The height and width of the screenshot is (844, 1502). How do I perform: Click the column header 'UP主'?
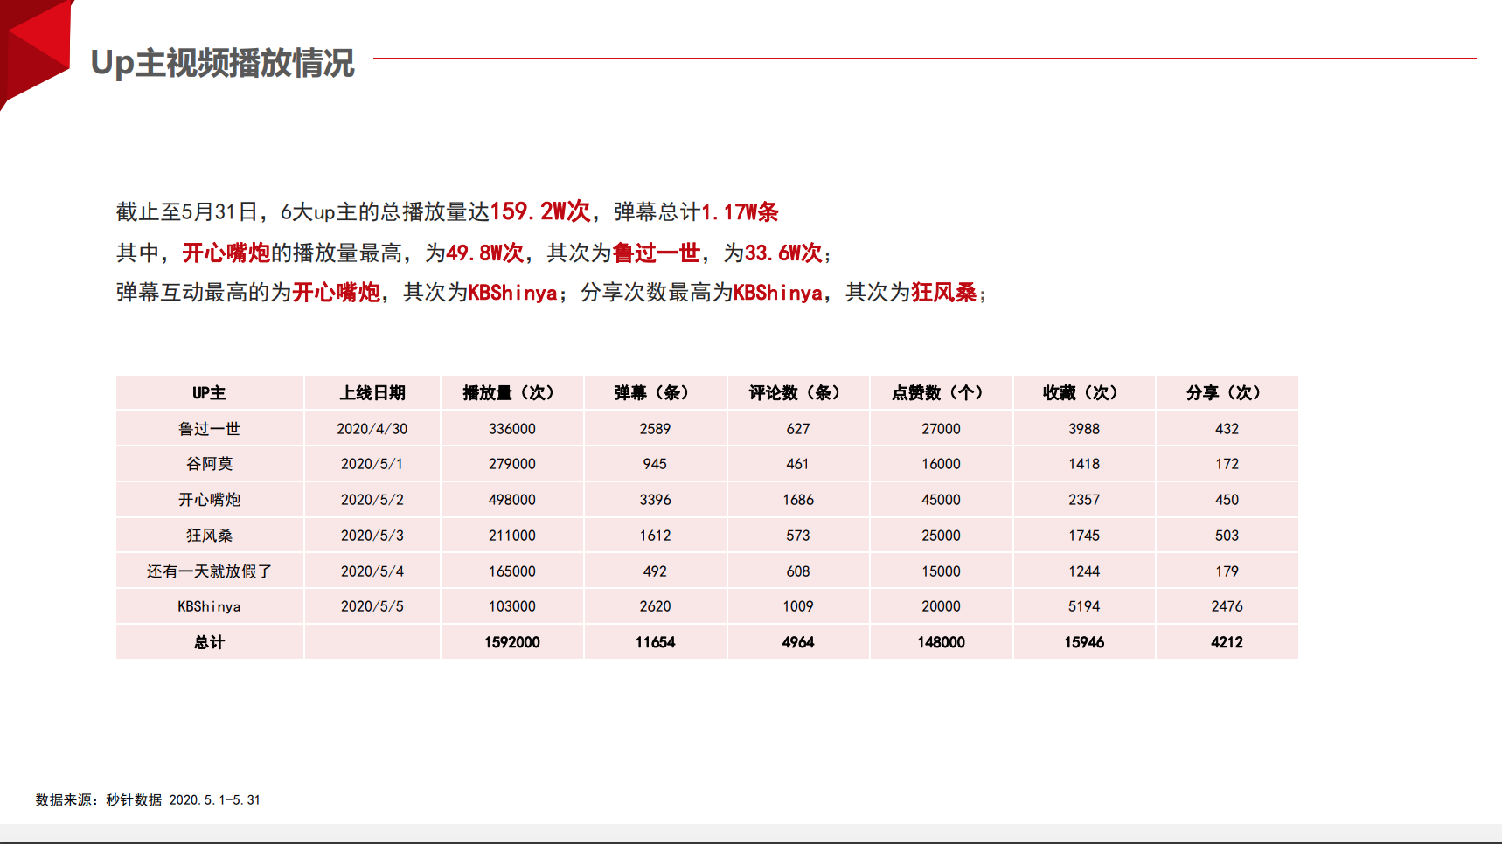click(209, 393)
